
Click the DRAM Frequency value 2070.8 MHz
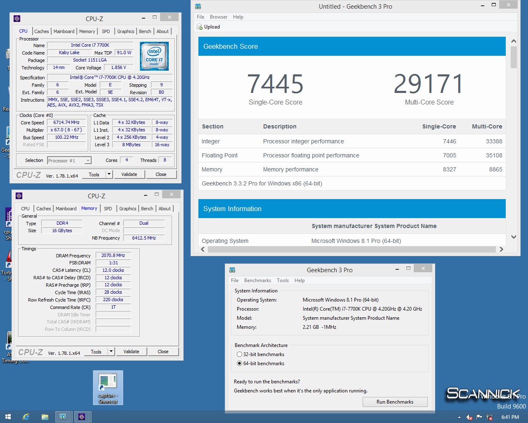113,255
